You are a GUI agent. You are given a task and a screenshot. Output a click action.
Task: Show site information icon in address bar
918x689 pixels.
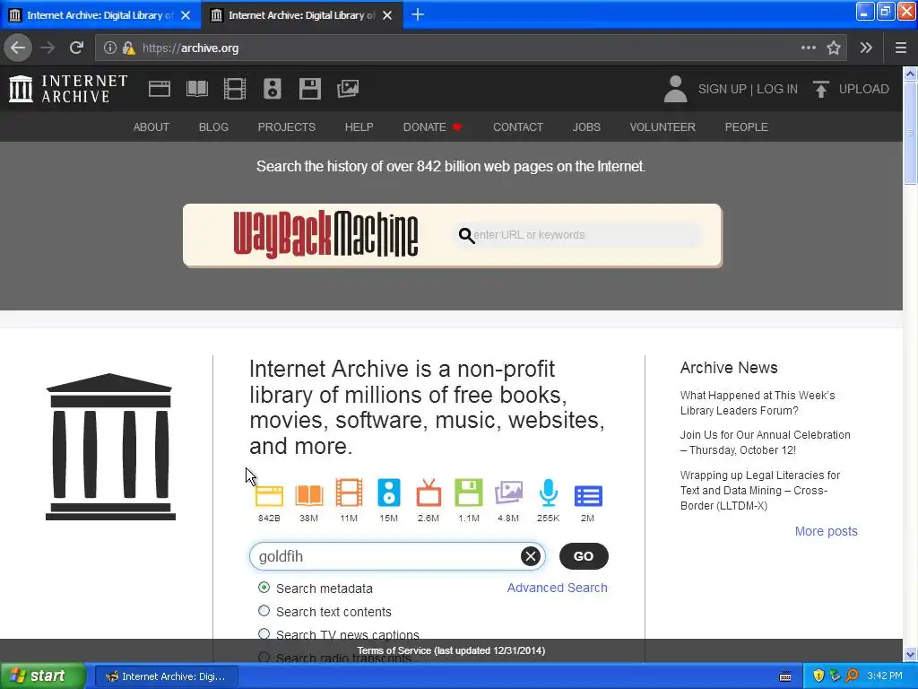tap(109, 48)
